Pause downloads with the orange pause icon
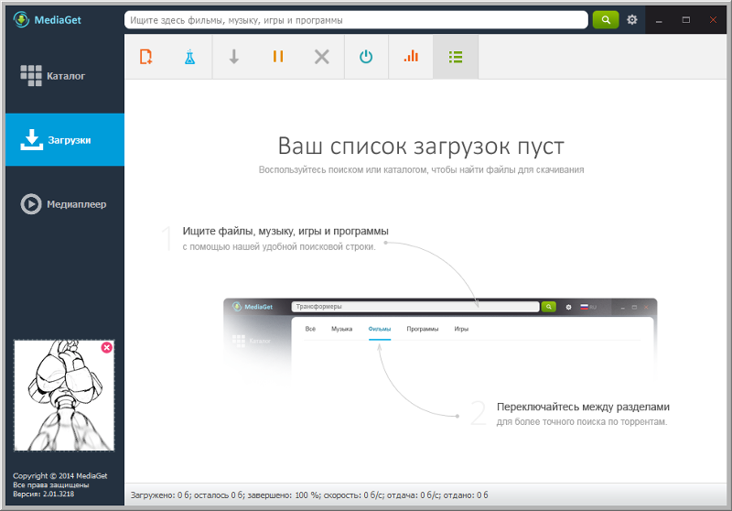The height and width of the screenshot is (511, 732). click(278, 57)
